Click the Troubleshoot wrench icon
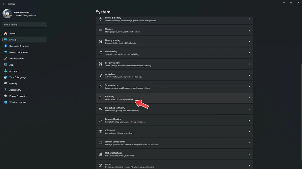Viewport: 302px width, 169px height. coord(100,86)
